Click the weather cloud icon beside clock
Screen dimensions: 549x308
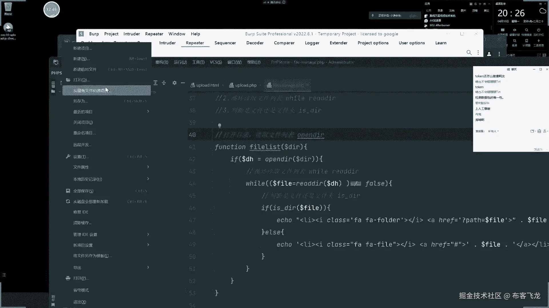pos(542,11)
